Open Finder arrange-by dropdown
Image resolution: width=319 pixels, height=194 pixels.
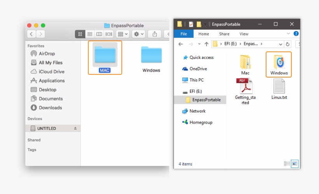[123, 34]
